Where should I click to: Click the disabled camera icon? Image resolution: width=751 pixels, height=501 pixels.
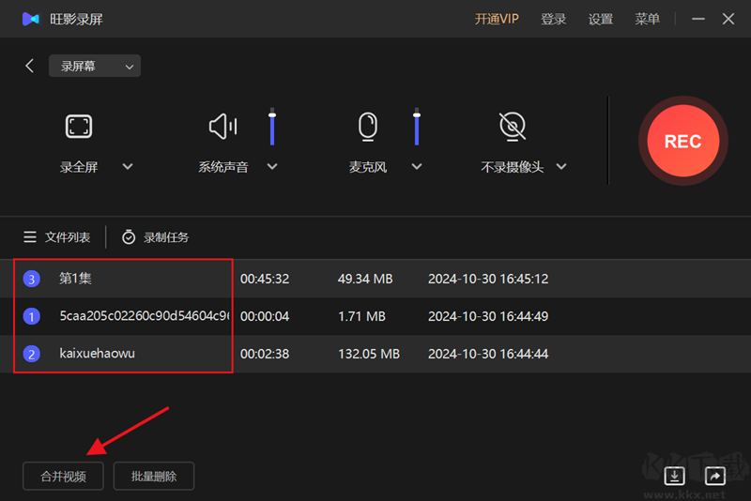pos(513,126)
